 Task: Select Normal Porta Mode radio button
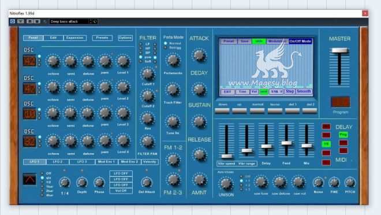coord(166,43)
